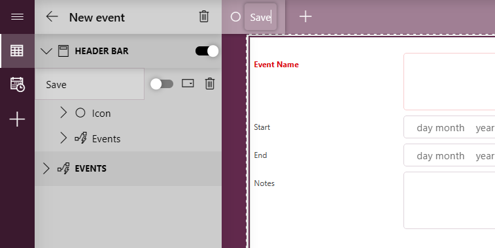Click the lightning icon beside Events sub-item

tap(81, 138)
